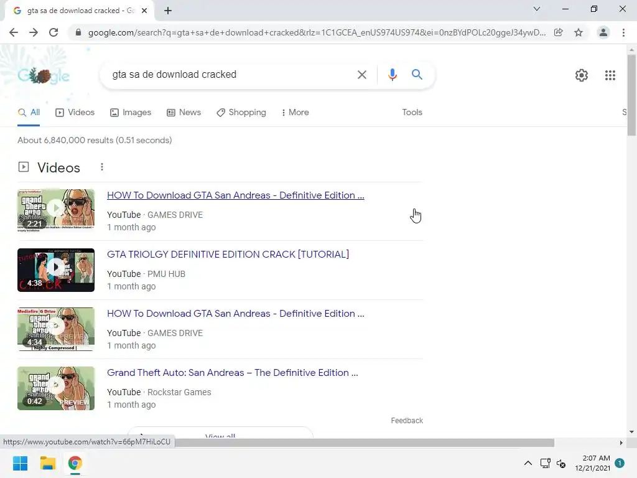Open GTA TRIOLGY DEFINITIVE EDITION CRACK link
637x478 pixels.
tap(228, 255)
